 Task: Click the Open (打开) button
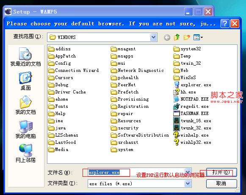[221, 172]
